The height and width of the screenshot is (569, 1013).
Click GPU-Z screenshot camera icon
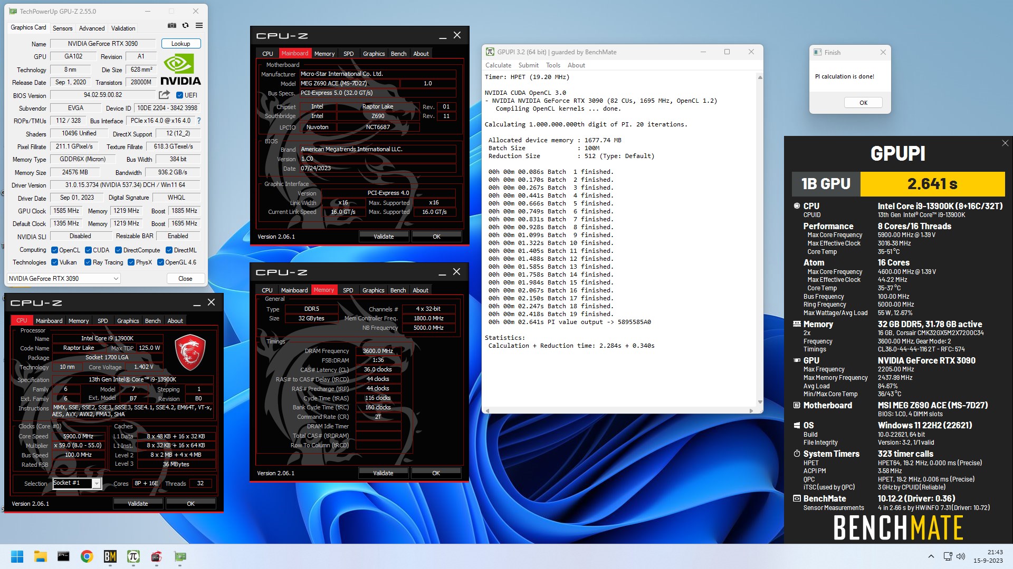tap(171, 25)
